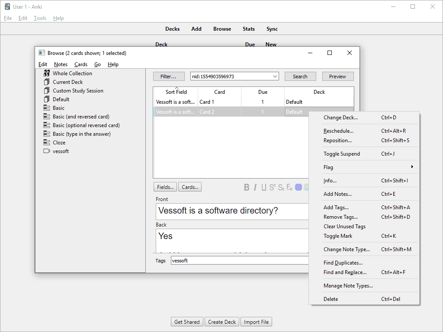Open Info from the context menu
Image resolution: width=443 pixels, height=332 pixels.
coord(364,181)
